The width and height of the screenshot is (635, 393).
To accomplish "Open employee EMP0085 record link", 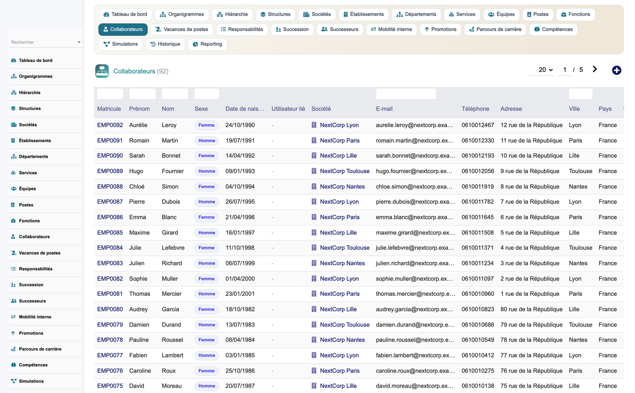I will [110, 233].
